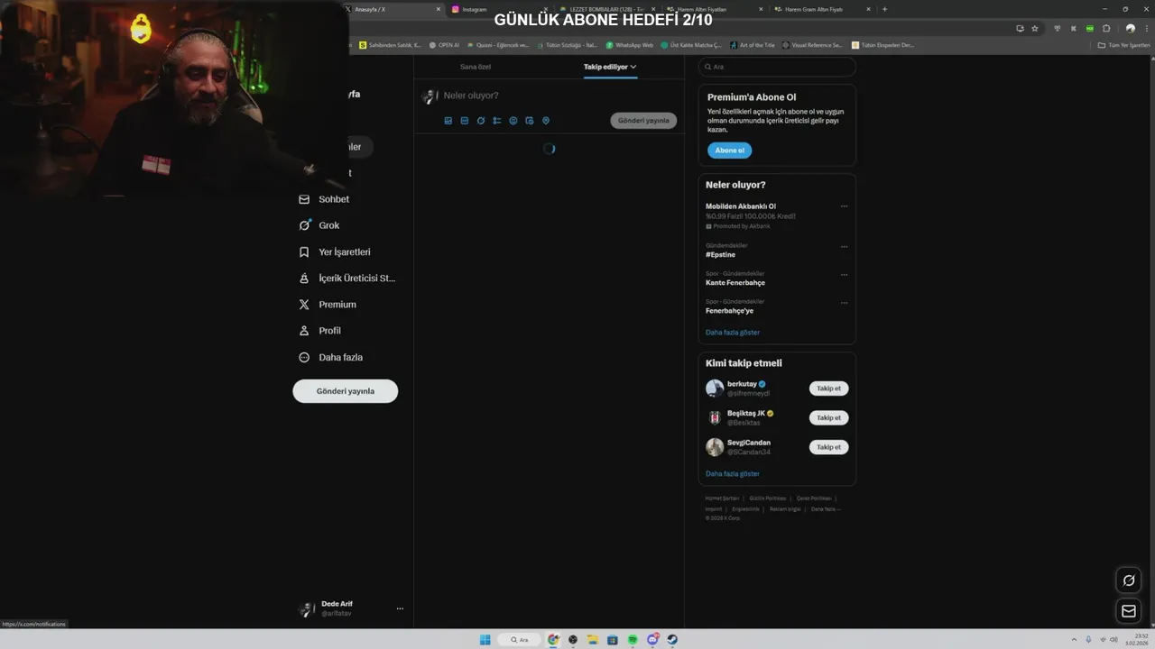1155x649 pixels.
Task: Open floating Grok button bottom-right
Action: 1128,580
